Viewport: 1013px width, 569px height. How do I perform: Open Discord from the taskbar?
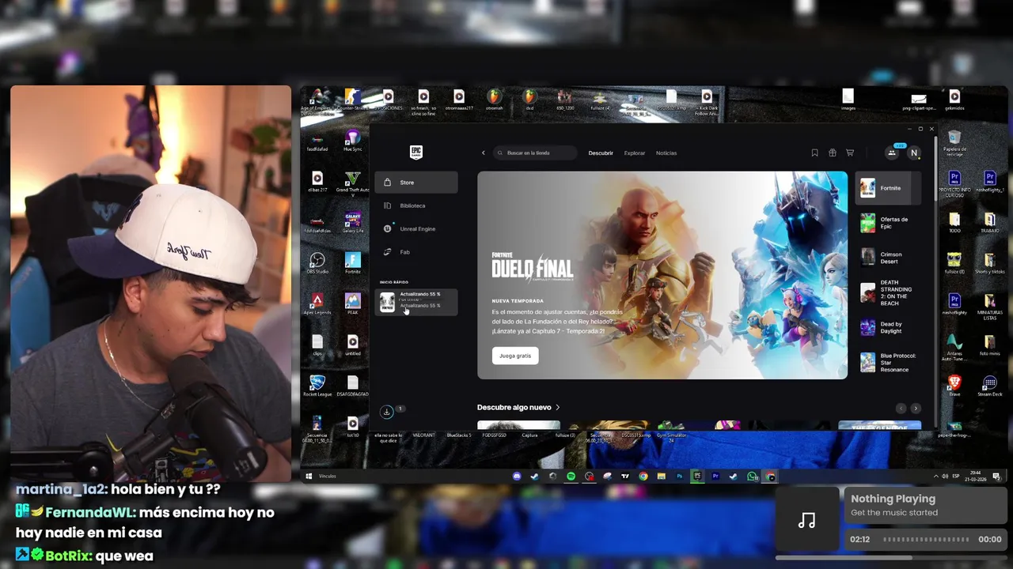(x=518, y=477)
